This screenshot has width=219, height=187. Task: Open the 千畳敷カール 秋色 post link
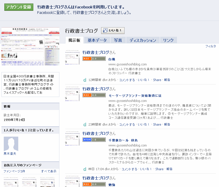pyautogui.click(x=123, y=140)
